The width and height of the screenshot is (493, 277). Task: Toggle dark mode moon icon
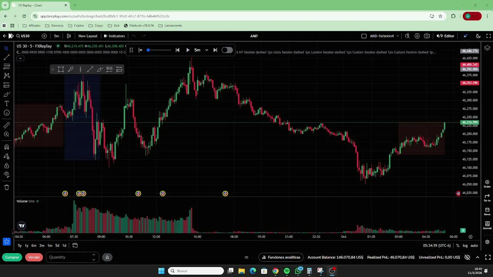point(478,36)
